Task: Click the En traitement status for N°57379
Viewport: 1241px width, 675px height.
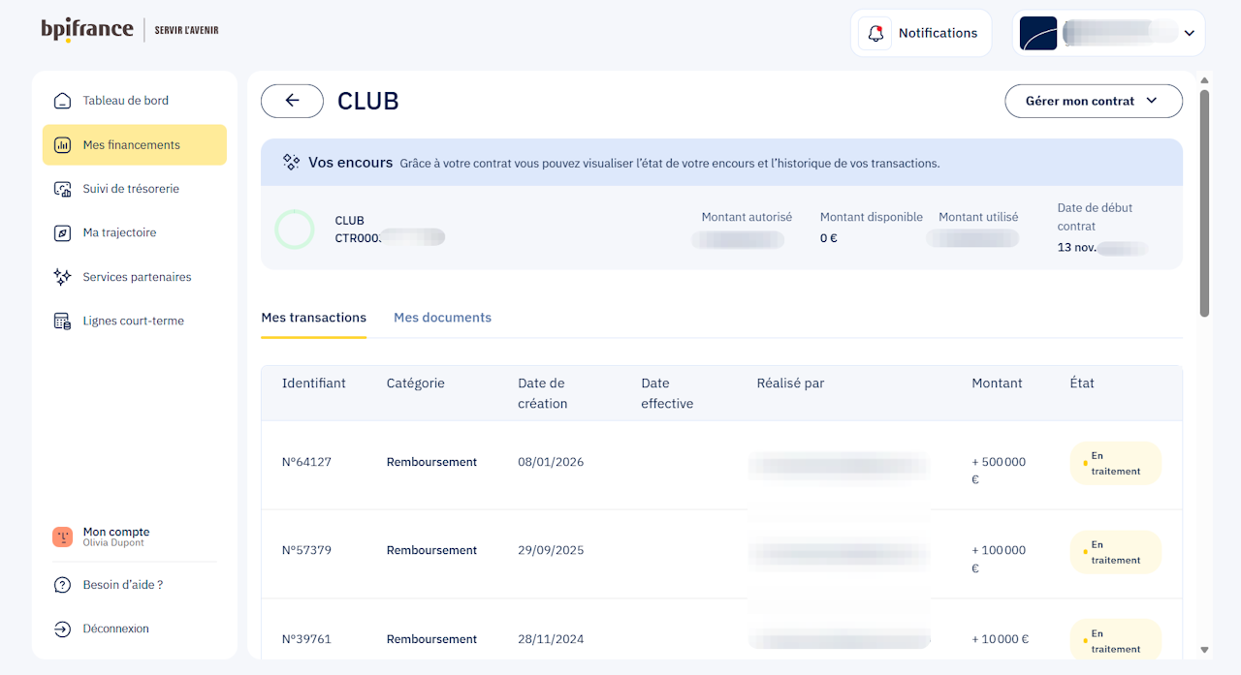Action: pyautogui.click(x=1115, y=552)
